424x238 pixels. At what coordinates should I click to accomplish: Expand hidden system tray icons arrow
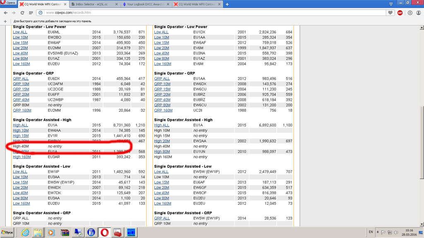point(378,232)
